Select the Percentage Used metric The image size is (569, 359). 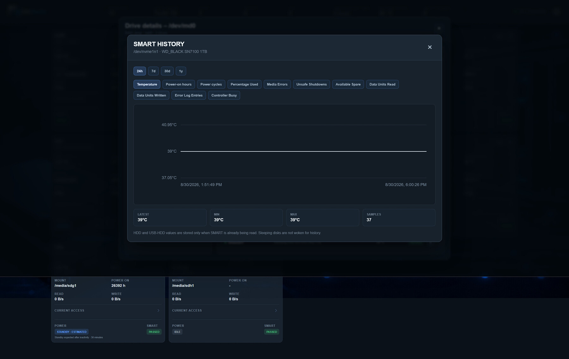(244, 84)
